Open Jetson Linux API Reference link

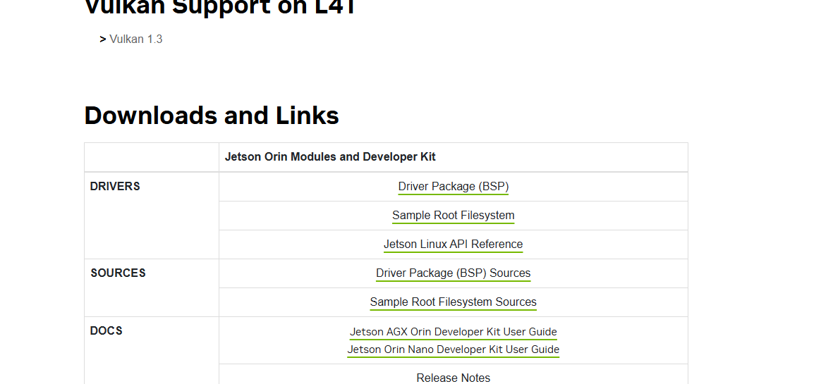point(453,244)
